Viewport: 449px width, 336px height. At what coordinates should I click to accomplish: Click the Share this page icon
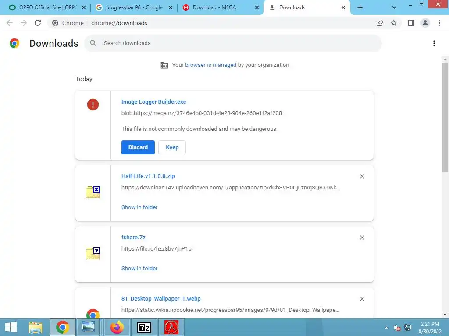pyautogui.click(x=380, y=23)
